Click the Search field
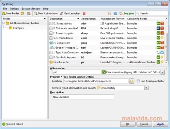 point(152,13)
